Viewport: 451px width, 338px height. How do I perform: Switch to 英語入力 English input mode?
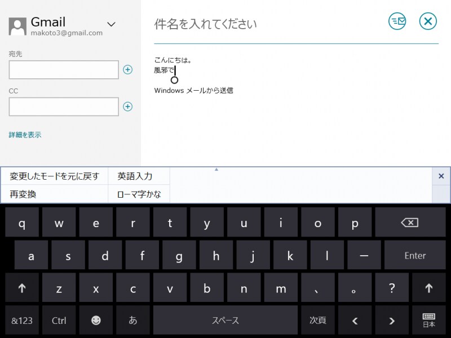[138, 176]
